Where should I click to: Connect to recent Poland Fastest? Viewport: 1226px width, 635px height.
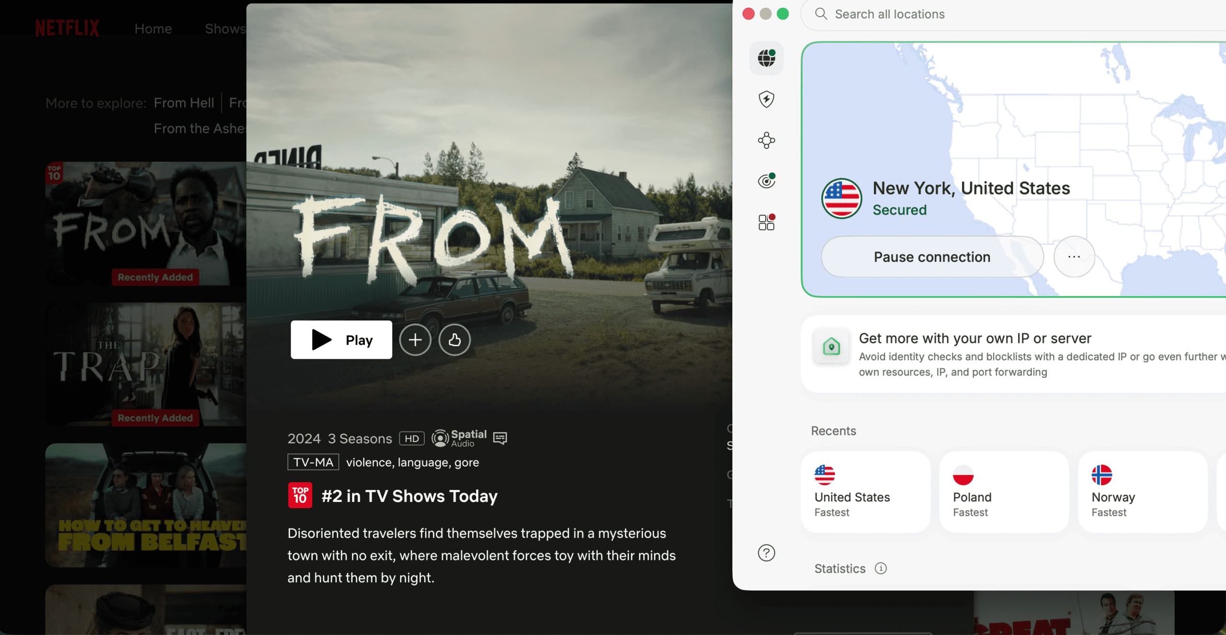(x=1004, y=492)
